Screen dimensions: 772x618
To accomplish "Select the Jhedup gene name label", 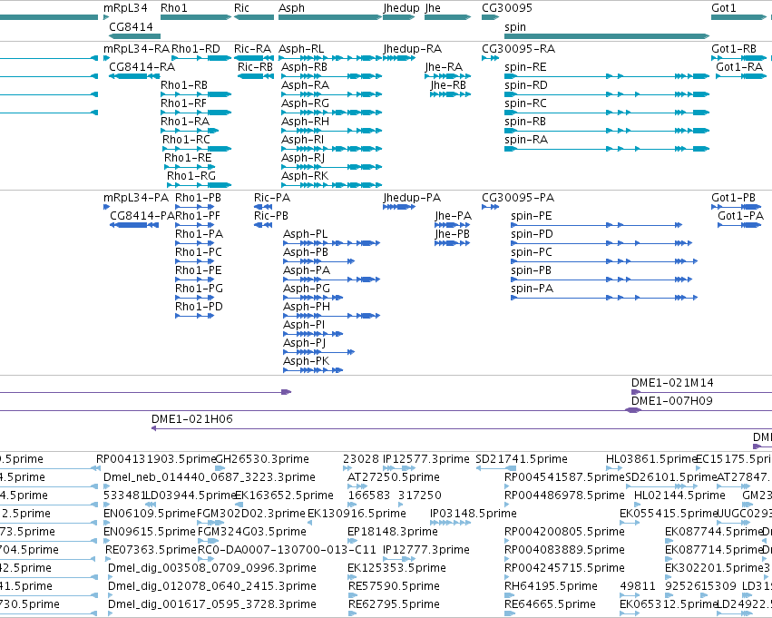I will coord(401,8).
